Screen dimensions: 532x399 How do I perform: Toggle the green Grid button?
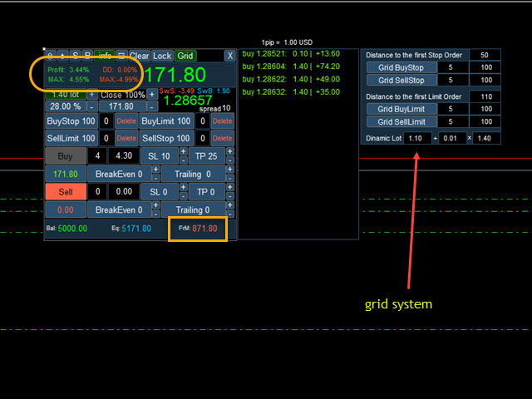185,56
